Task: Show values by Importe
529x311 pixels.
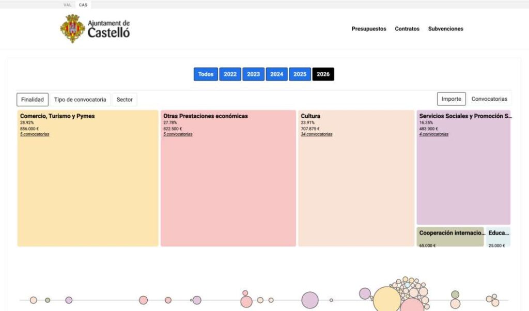Action: 451,99
